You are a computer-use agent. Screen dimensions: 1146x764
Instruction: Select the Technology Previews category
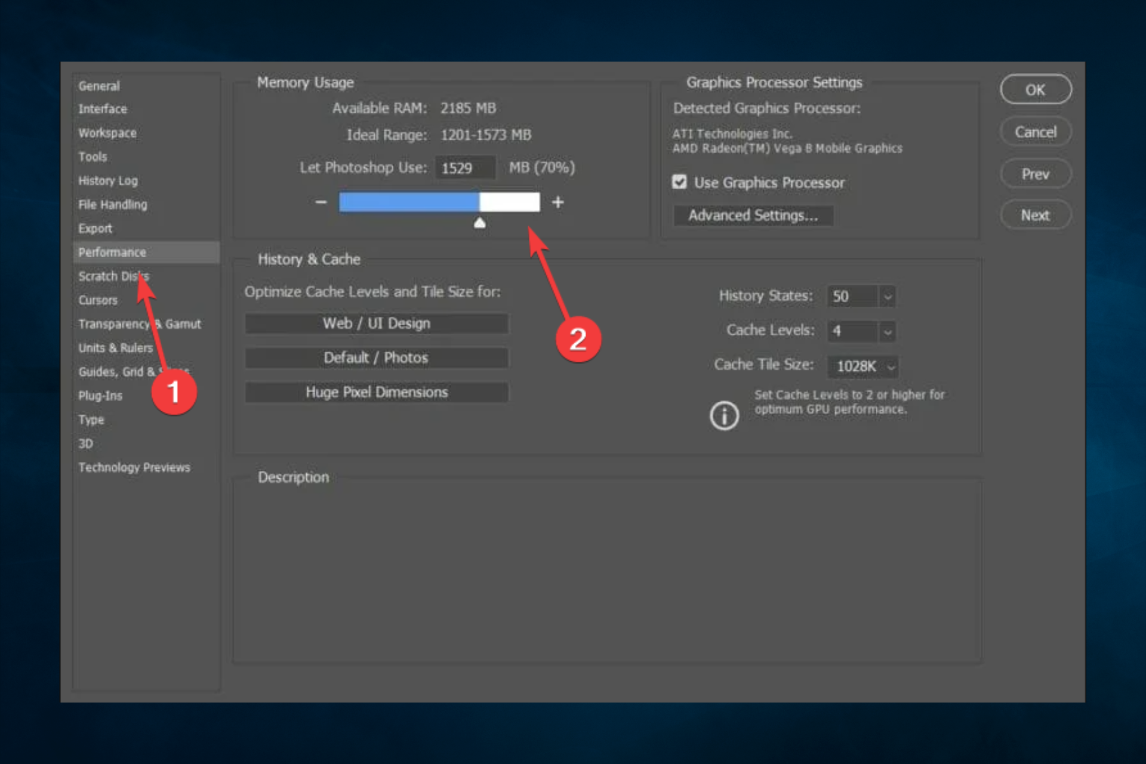(134, 467)
